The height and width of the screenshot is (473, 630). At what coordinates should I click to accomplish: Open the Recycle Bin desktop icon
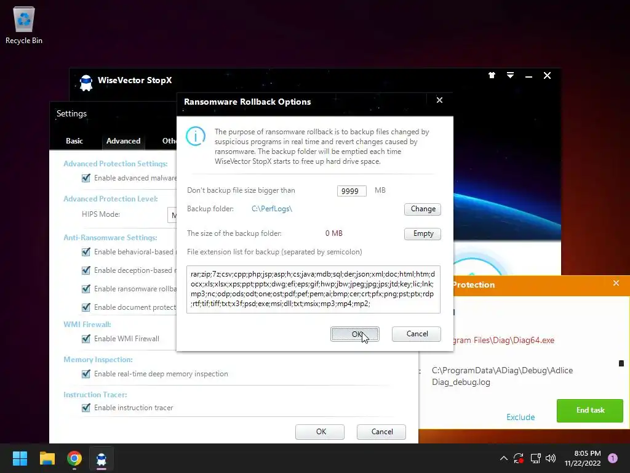tap(24, 25)
